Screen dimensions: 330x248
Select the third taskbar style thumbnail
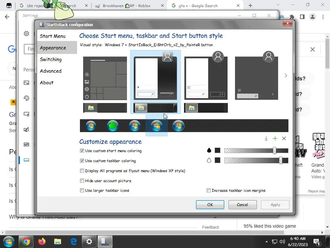(206, 108)
